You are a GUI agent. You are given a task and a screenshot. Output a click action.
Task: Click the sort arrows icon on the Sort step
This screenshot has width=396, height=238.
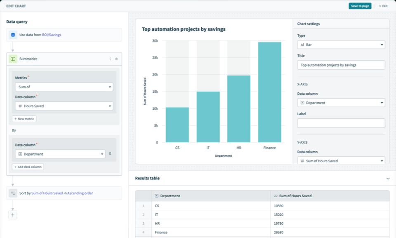coord(13,193)
